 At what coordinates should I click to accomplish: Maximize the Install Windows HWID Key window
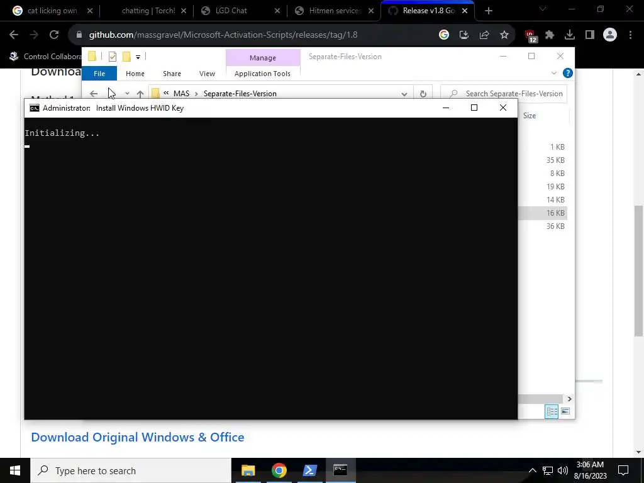pyautogui.click(x=474, y=108)
